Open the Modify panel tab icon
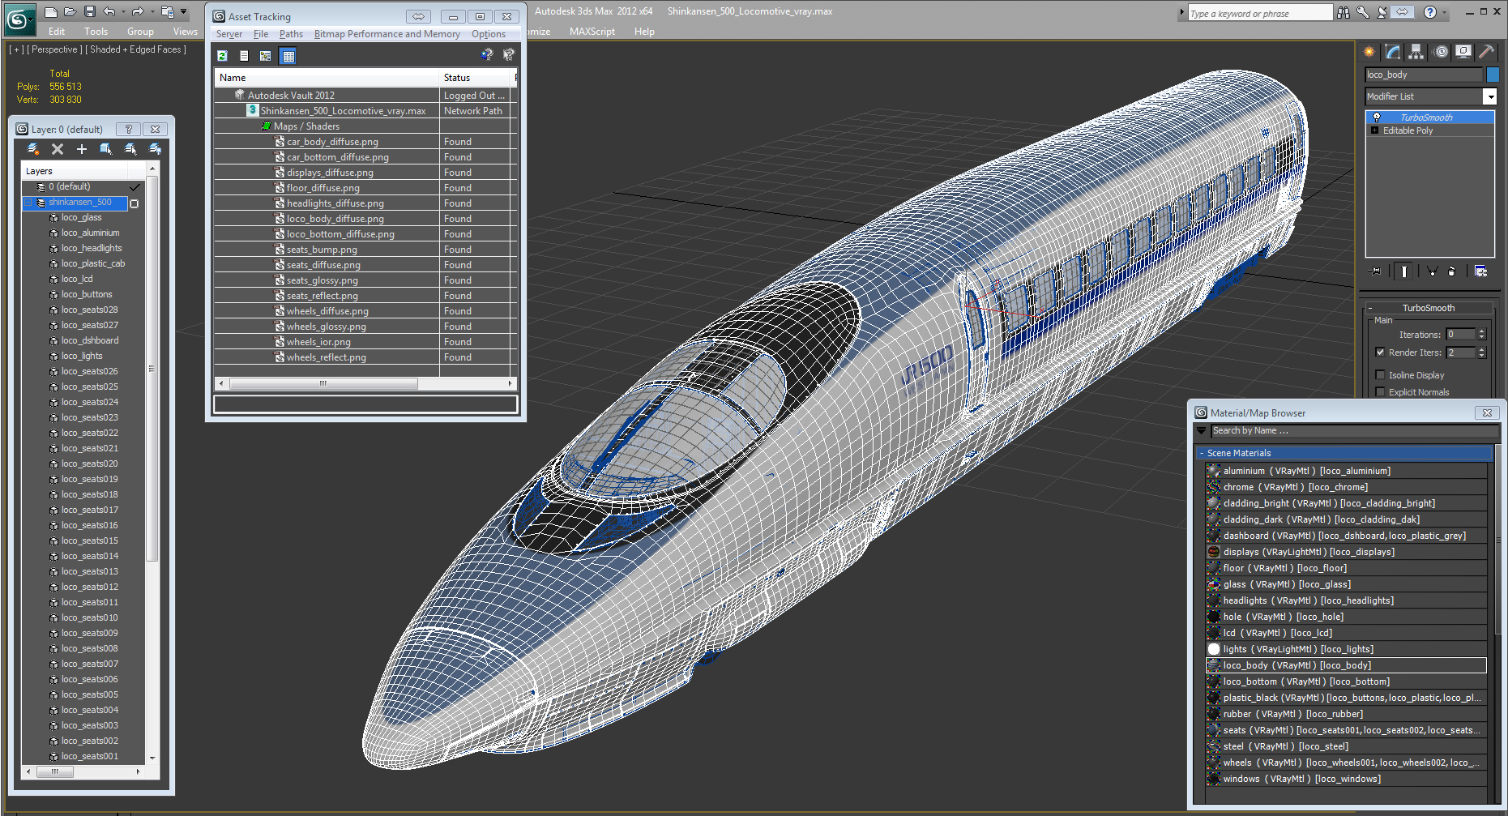Viewport: 1508px width, 816px height. click(x=1392, y=52)
